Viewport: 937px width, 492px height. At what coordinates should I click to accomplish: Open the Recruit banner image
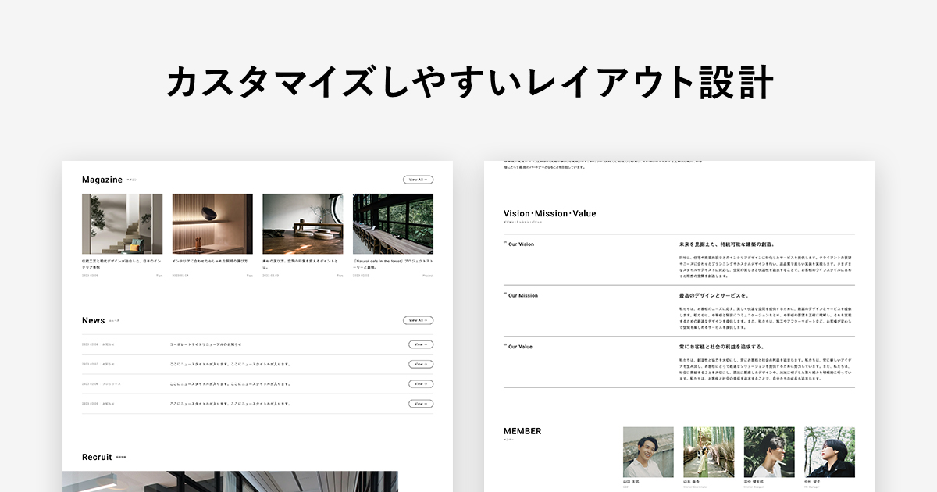click(x=230, y=481)
